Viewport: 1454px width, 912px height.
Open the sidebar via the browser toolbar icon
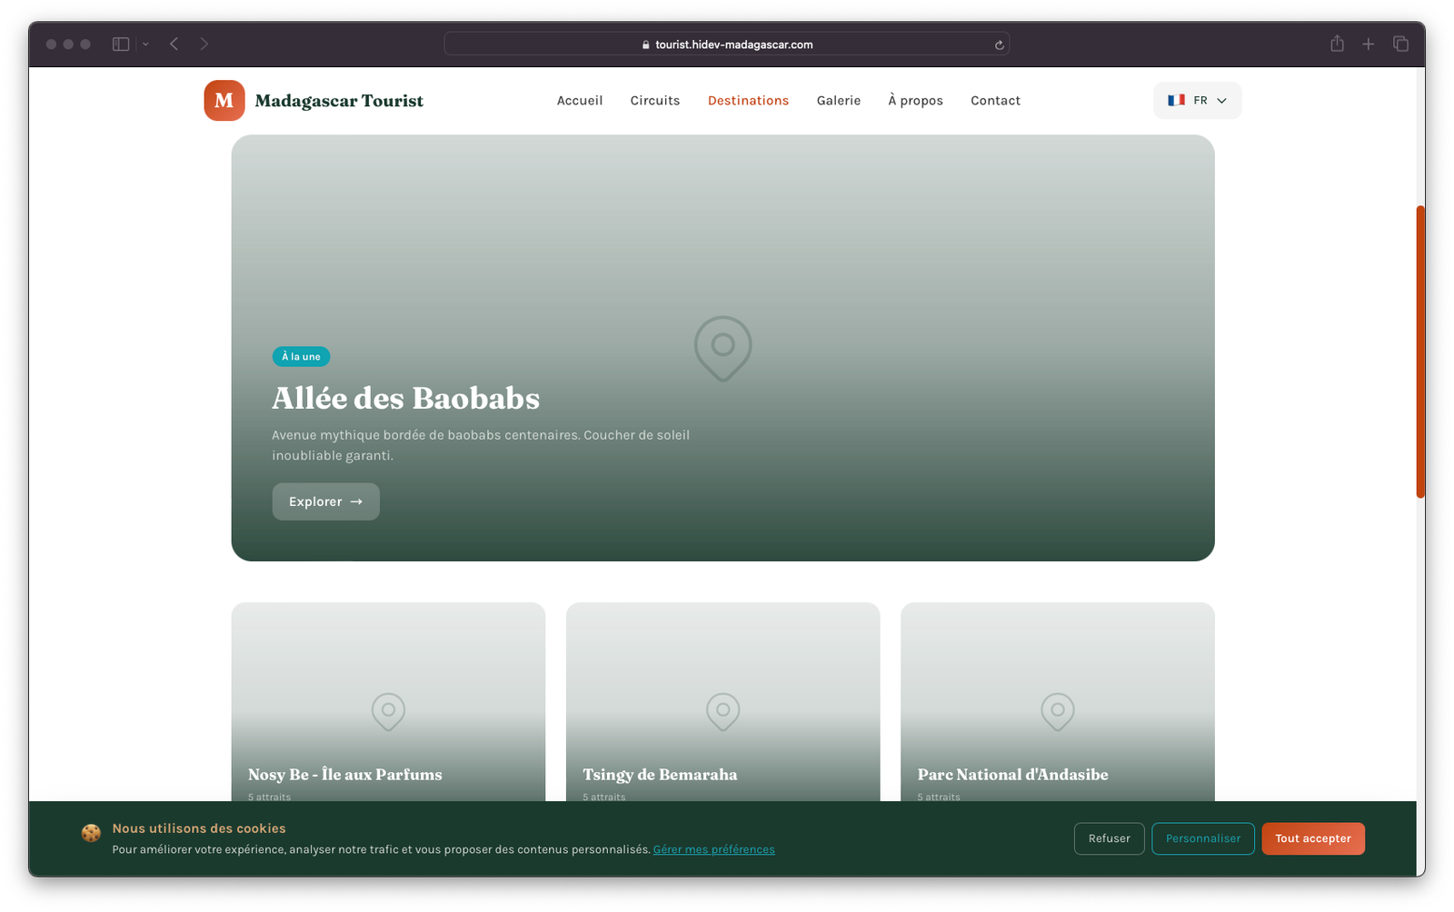(x=119, y=44)
